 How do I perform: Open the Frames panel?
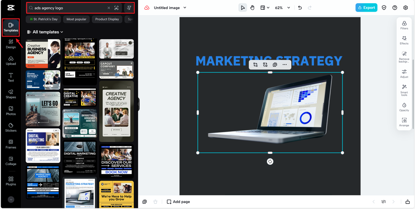[11, 144]
